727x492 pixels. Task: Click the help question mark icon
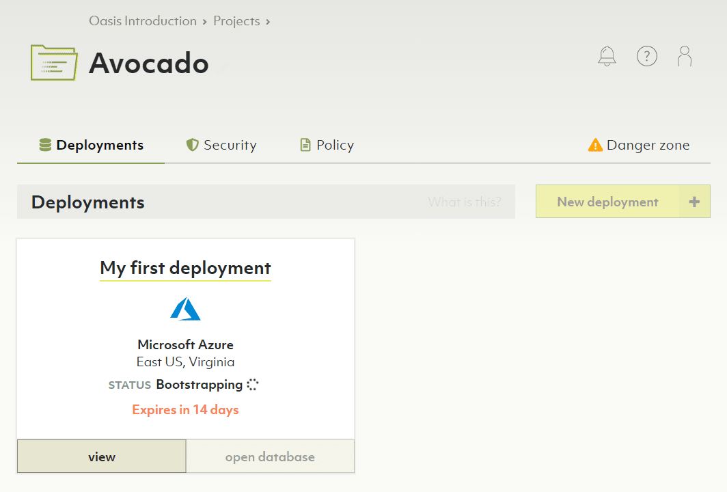coord(646,56)
